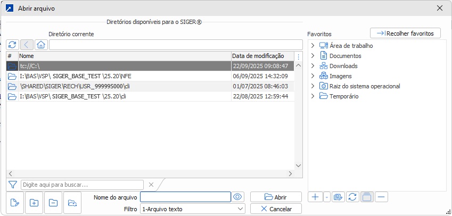The image size is (452, 216).
Task: Remove folder using the minus-folder icon
Action: click(x=53, y=203)
